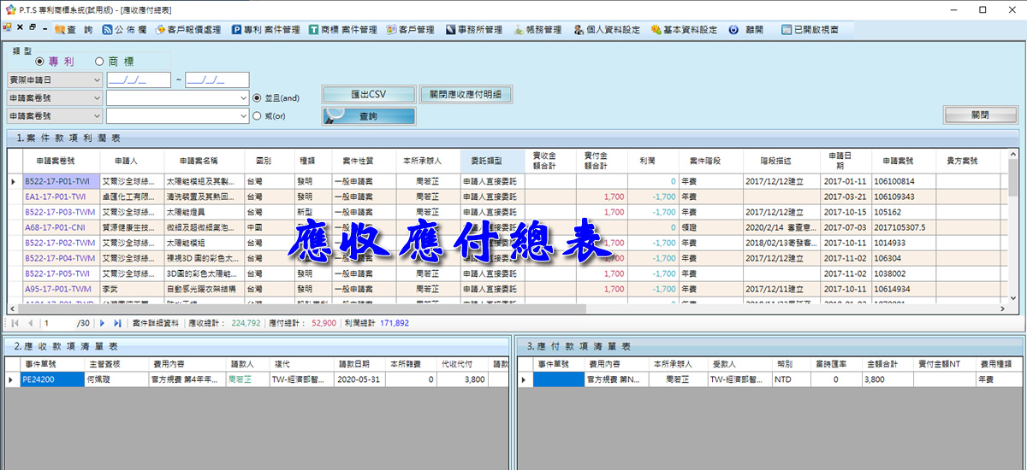Click the 匯出CSV button
Image resolution: width=1027 pixels, height=470 pixels.
368,94
